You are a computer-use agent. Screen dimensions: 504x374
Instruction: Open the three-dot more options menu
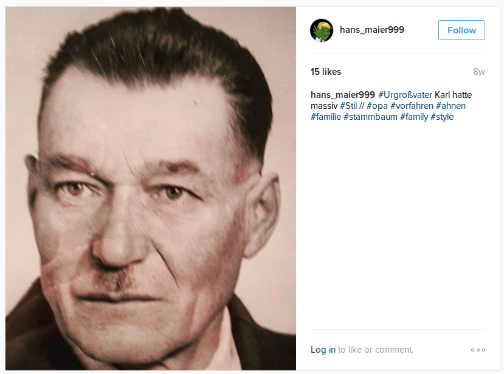[478, 350]
